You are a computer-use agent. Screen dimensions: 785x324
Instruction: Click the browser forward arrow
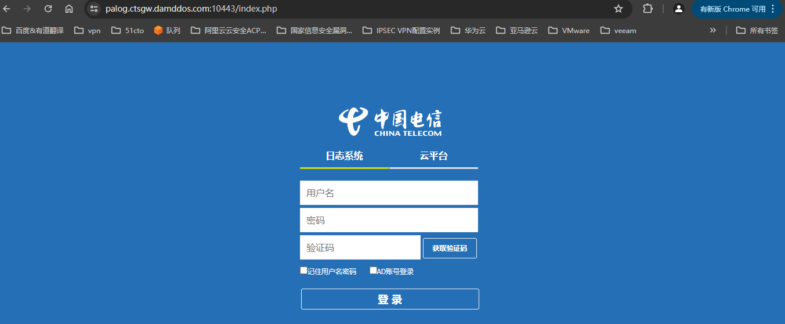[x=27, y=9]
